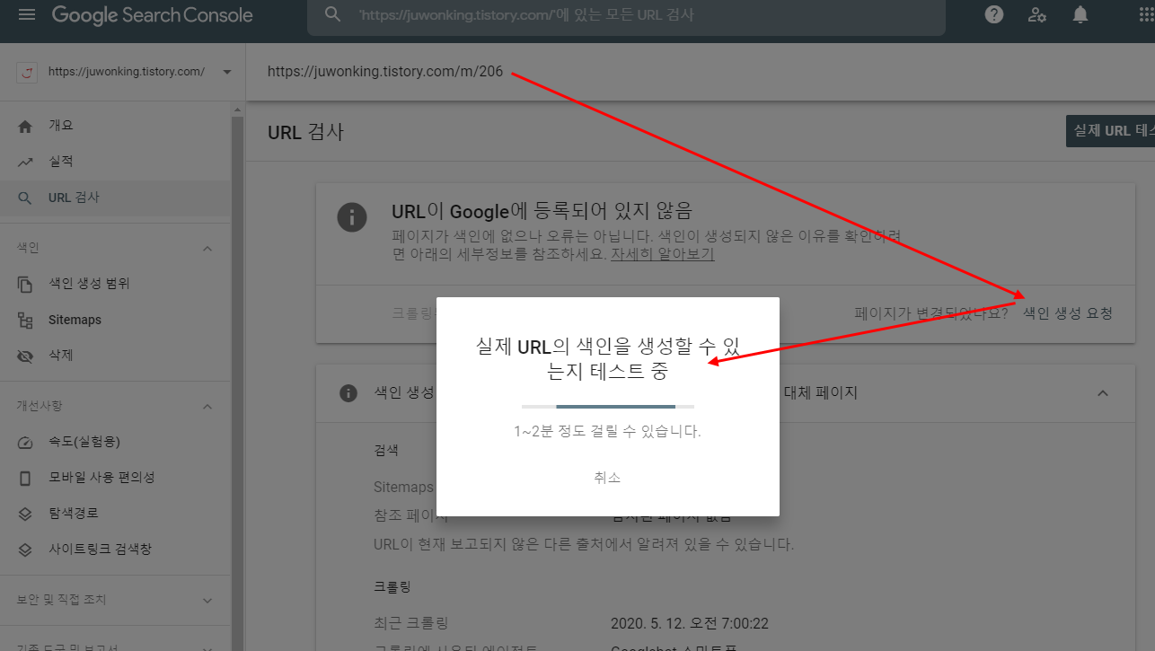Click the speedometer icon beside 속도(실험용)

coord(25,442)
